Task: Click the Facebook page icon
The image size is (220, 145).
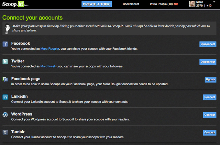Action: tap(5, 79)
